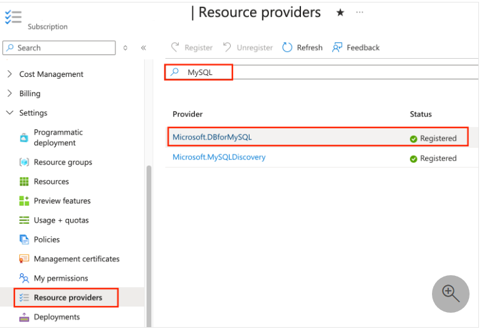484x329 pixels.
Task: Click the Resource providers page title
Action: 260,13
